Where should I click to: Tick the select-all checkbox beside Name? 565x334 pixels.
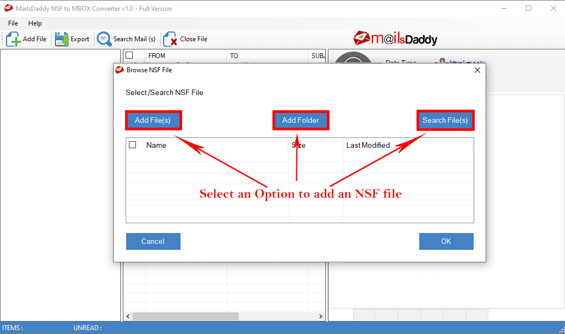133,144
